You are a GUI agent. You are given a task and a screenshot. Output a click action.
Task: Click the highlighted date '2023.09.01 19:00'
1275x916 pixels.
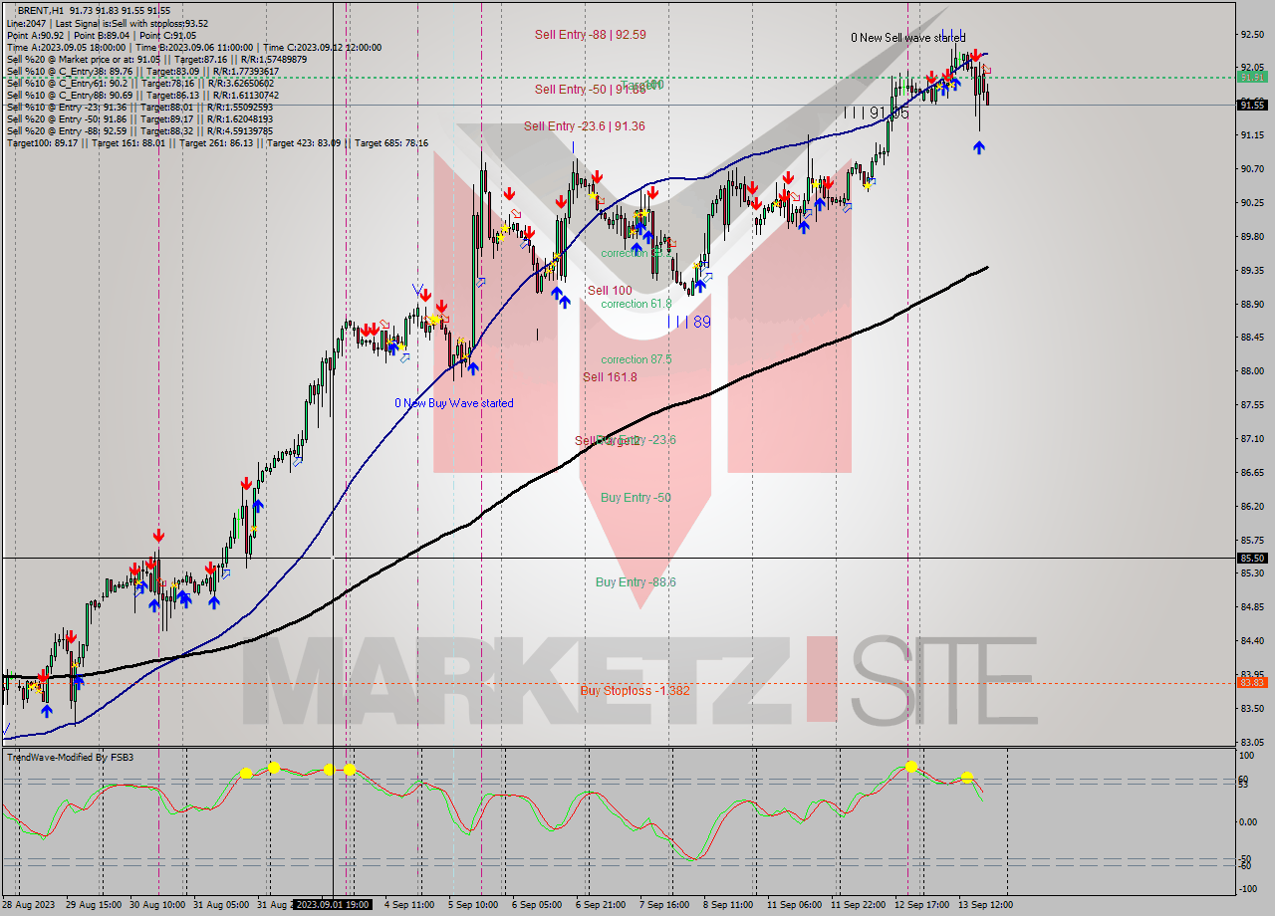(334, 905)
